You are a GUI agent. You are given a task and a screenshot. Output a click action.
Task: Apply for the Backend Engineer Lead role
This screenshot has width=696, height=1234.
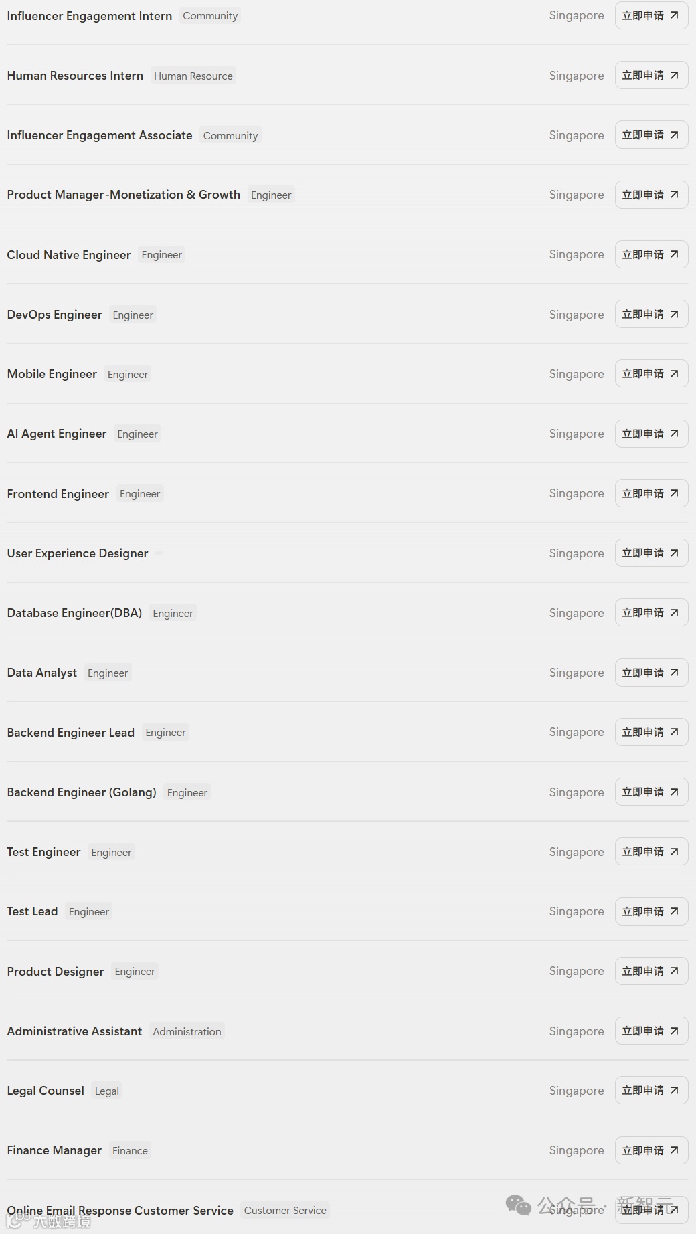[651, 732]
